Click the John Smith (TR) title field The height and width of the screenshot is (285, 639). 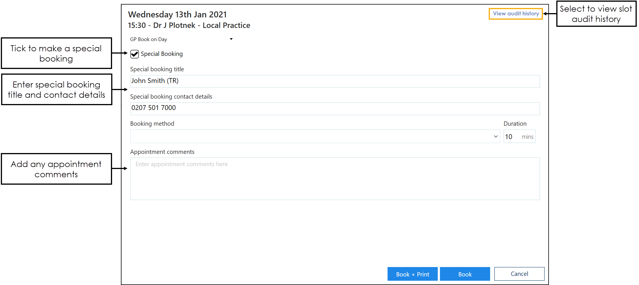coord(334,81)
